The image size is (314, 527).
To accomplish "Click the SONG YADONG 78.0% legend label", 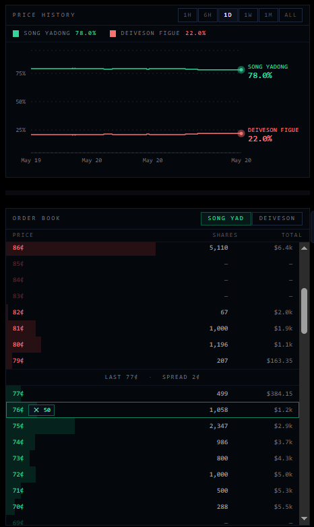I will (x=60, y=33).
